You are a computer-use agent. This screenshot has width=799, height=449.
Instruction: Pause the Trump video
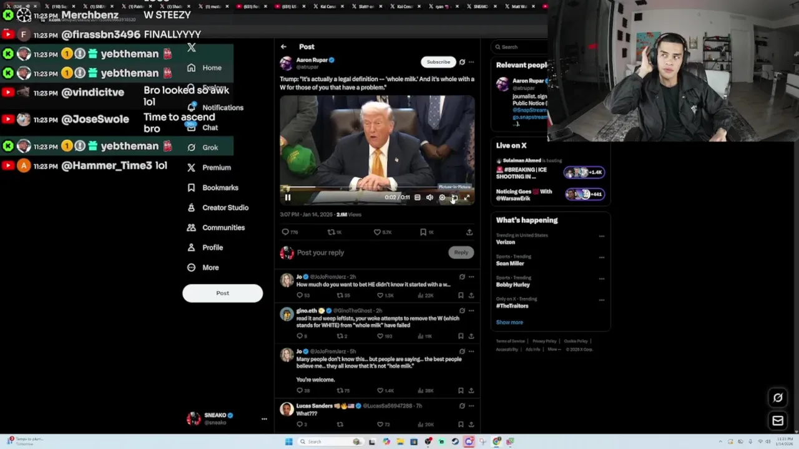pyautogui.click(x=288, y=198)
